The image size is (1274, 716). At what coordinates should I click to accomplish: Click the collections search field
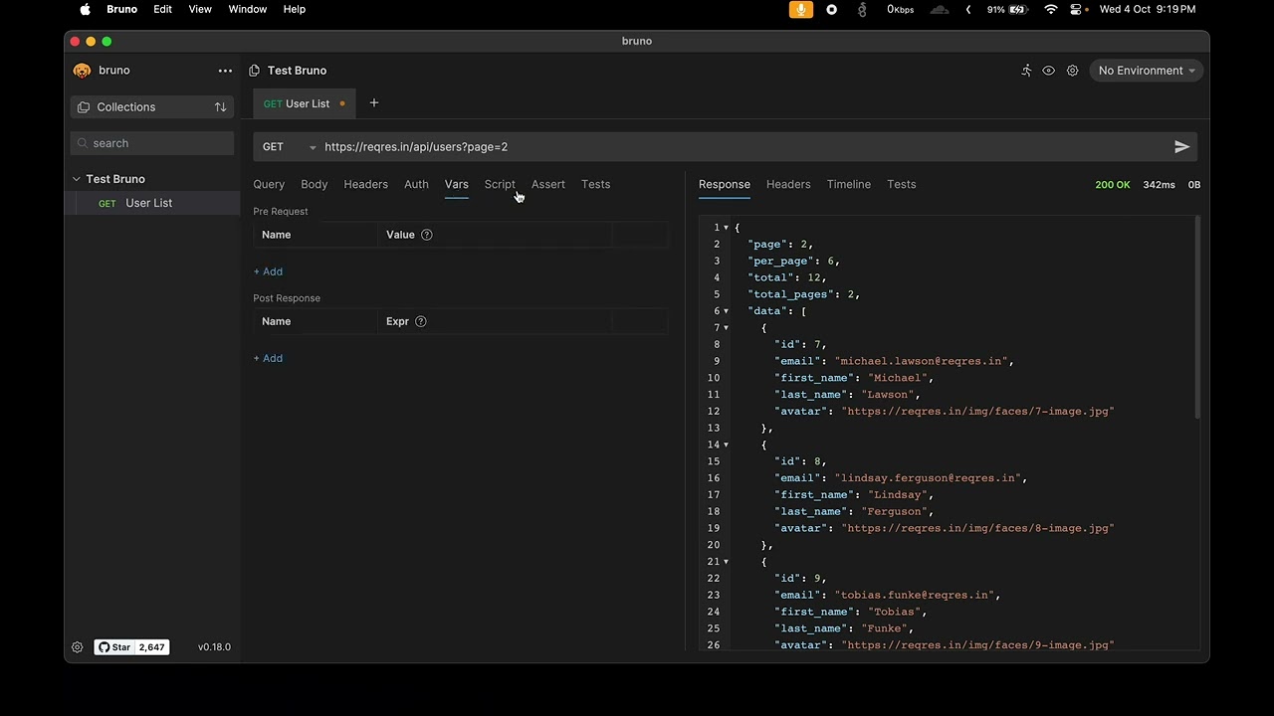point(152,143)
